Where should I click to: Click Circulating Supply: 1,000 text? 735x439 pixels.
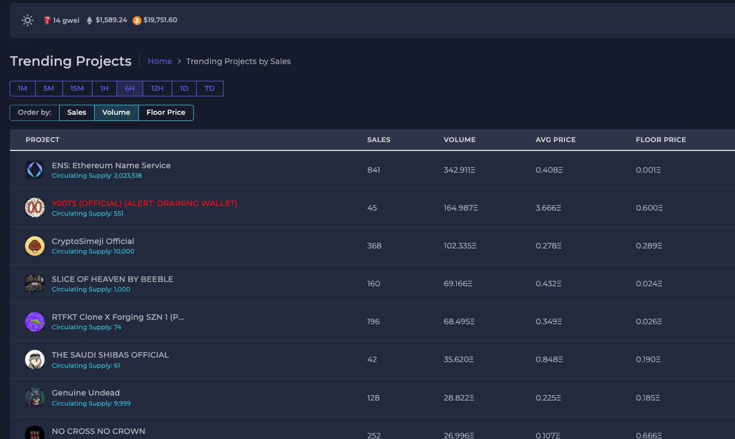tap(91, 290)
